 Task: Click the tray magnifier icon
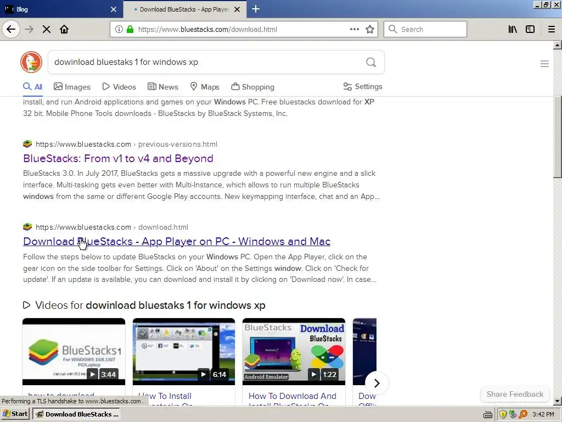tap(523, 414)
